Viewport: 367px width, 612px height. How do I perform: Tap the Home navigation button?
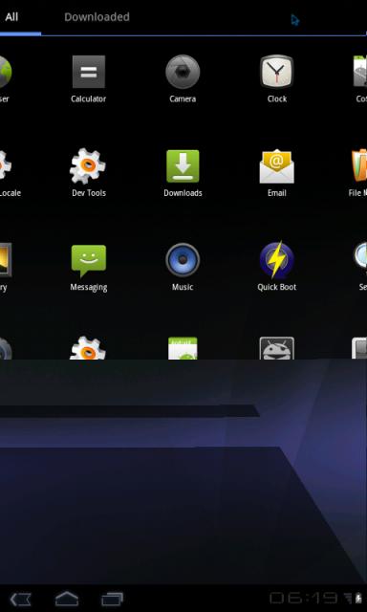coord(67,599)
